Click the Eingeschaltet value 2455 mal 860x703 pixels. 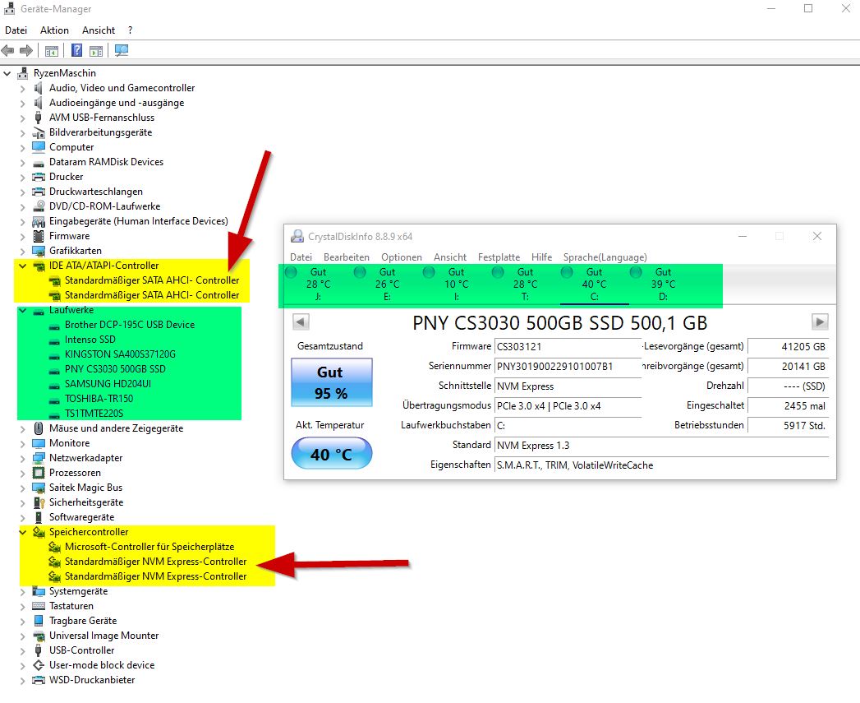pos(789,406)
